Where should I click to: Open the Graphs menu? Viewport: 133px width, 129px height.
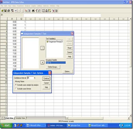[34, 6]
